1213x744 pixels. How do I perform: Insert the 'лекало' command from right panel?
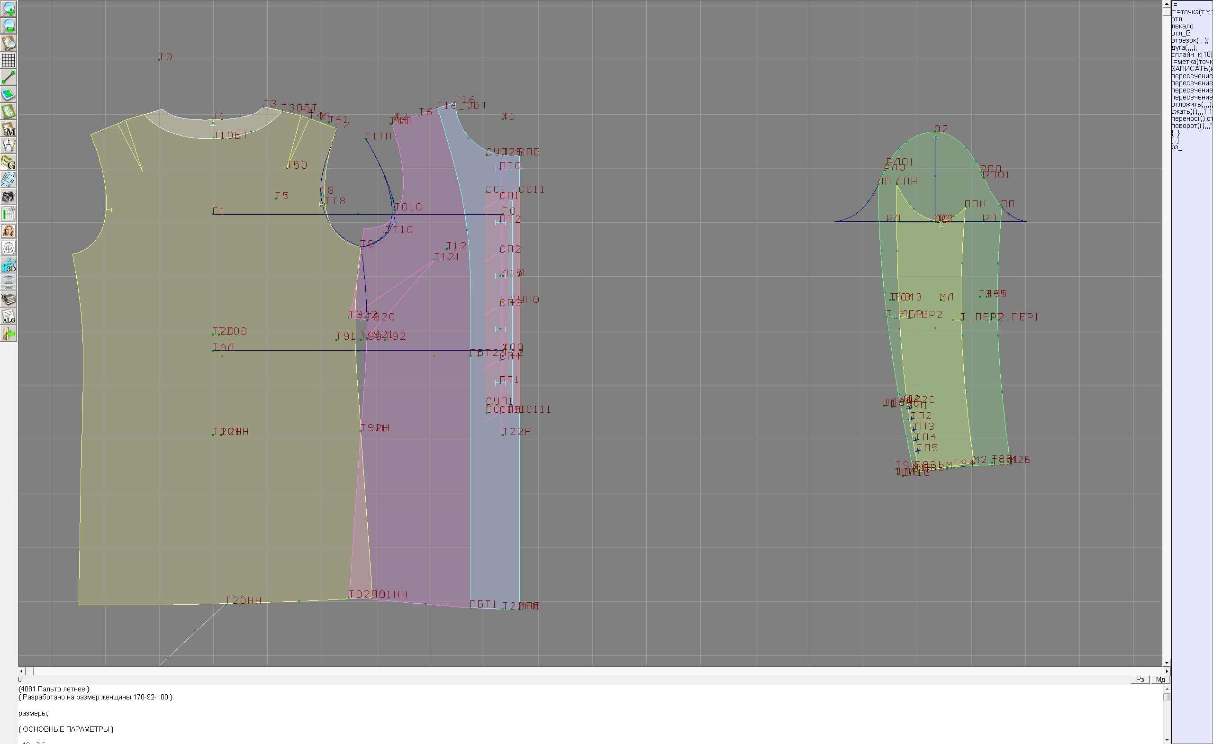(x=1182, y=26)
